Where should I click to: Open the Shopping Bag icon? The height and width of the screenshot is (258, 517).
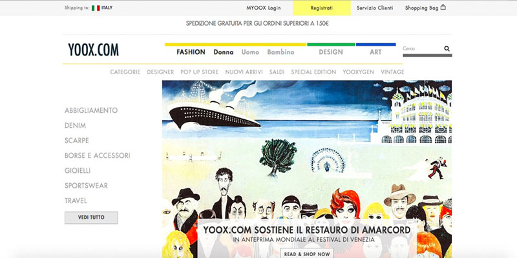443,7
